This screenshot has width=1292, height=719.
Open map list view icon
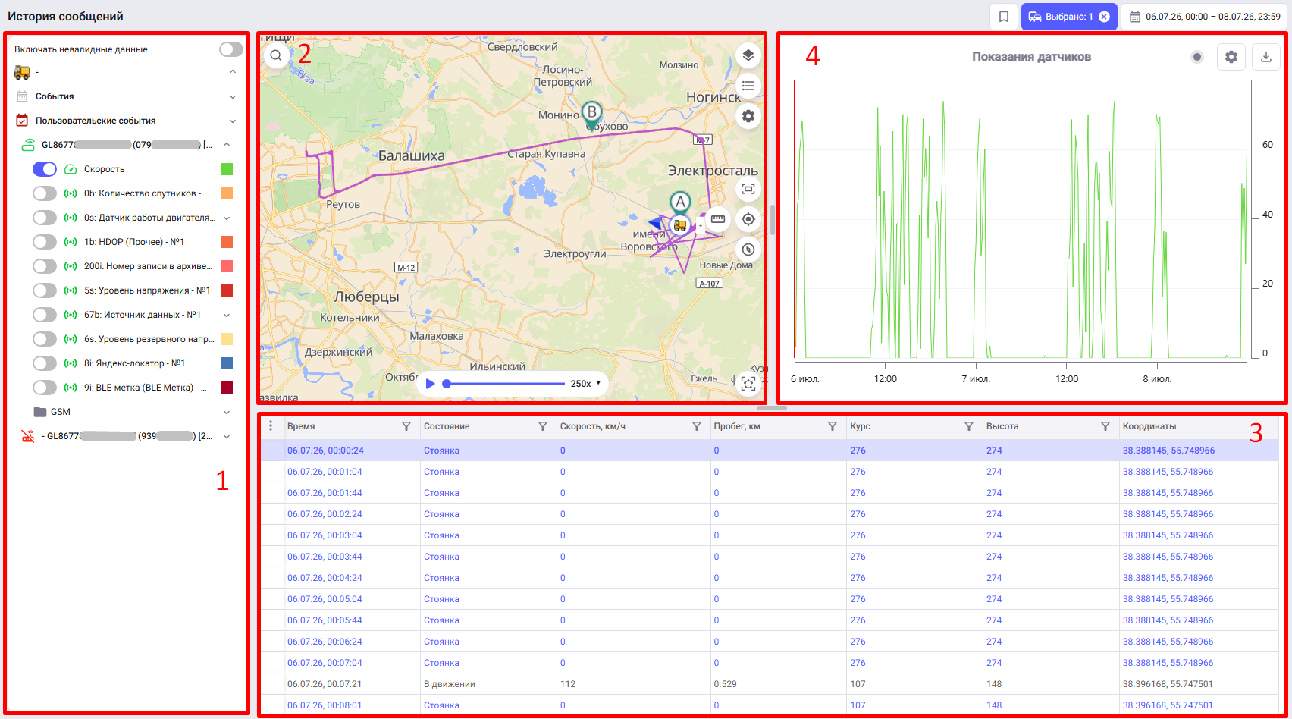click(748, 86)
